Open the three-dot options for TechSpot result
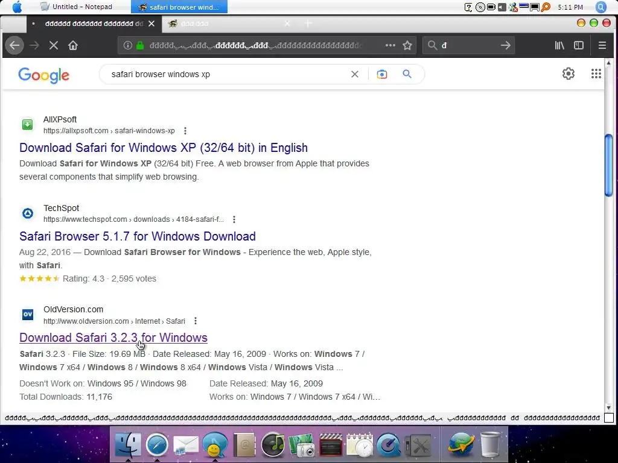The width and height of the screenshot is (618, 463). pos(234,219)
